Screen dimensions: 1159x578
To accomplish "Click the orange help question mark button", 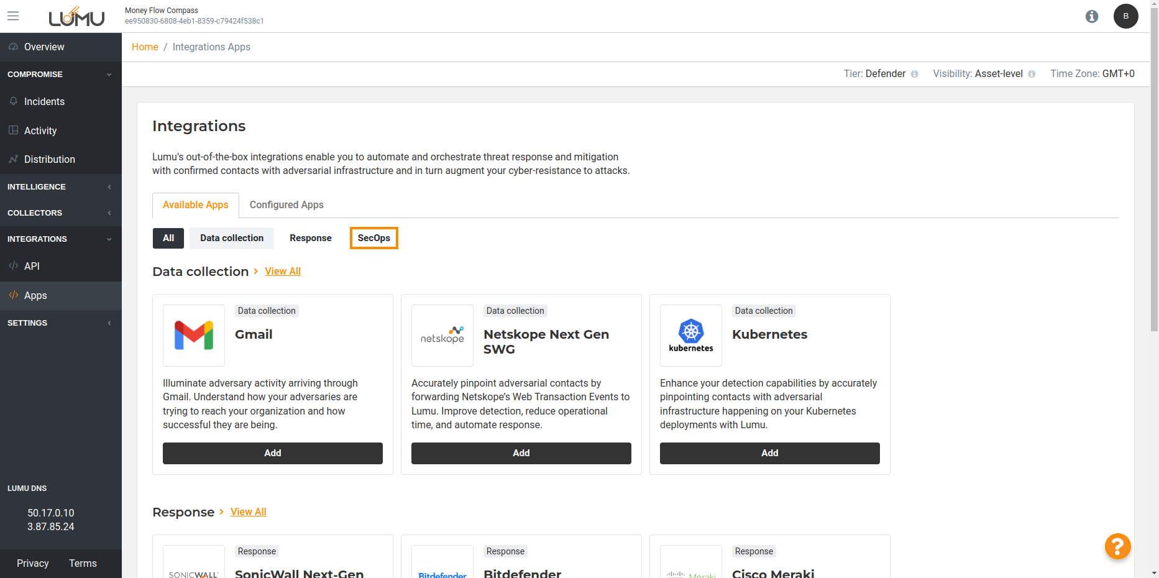I will 1117,546.
